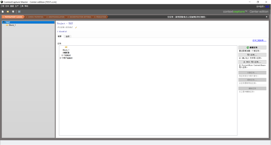Click the 分割区块... button

(x=252, y=73)
